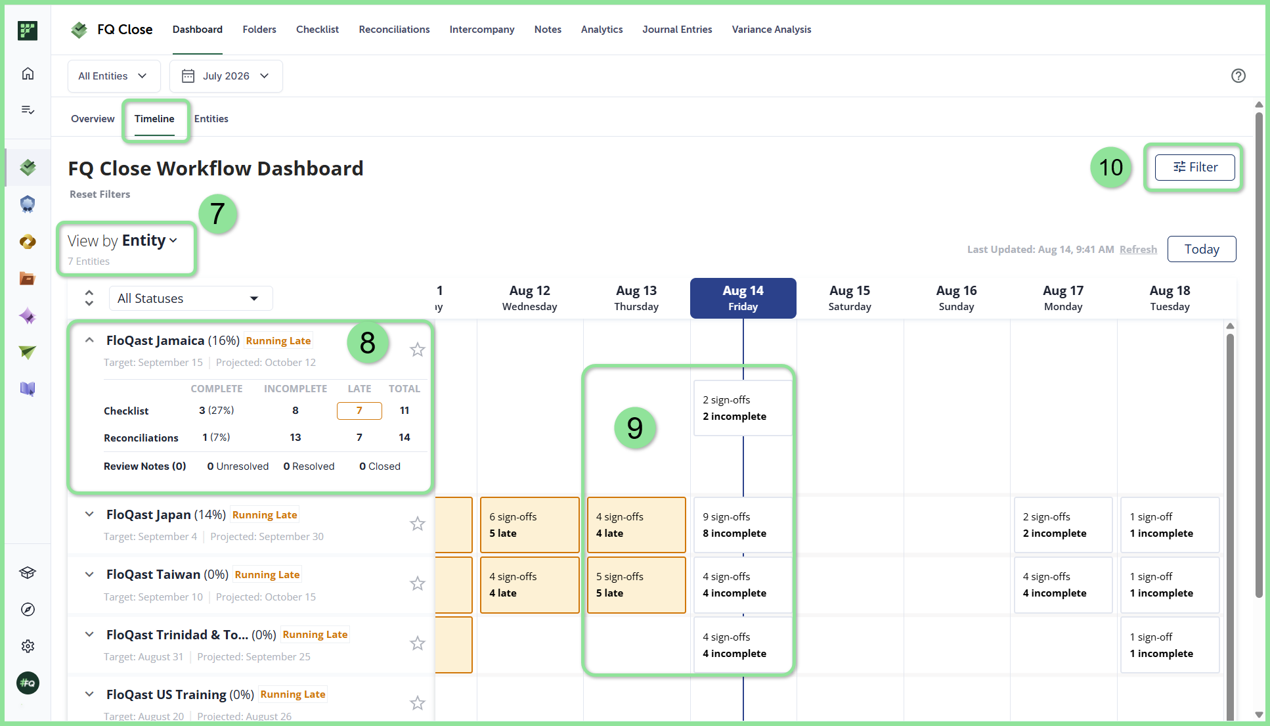This screenshot has height=726, width=1270.
Task: Expand the FloQast US Training row
Action: [89, 694]
